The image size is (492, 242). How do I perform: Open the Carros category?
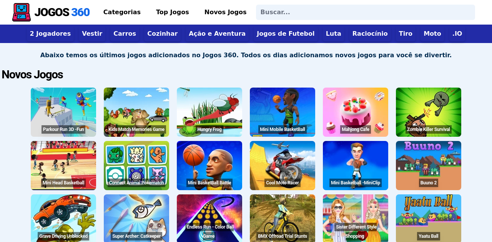(125, 34)
